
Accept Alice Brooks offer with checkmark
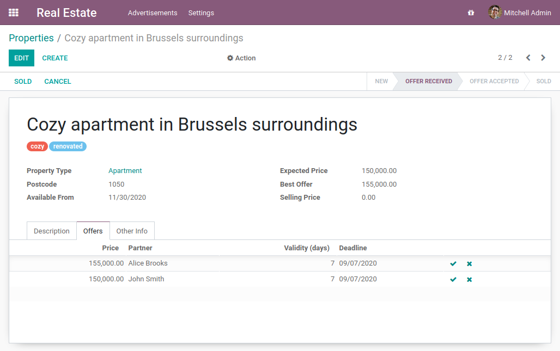pyautogui.click(x=453, y=264)
